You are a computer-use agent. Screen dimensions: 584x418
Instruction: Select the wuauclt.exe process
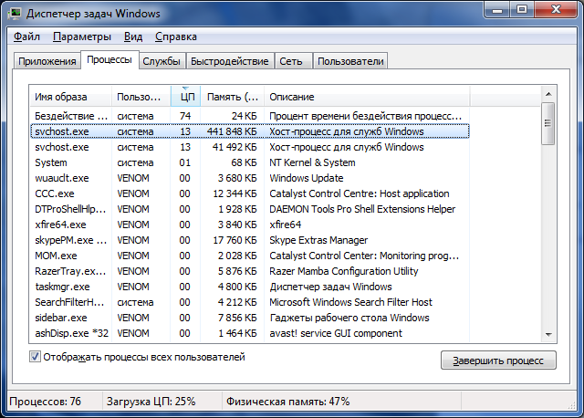point(249,178)
